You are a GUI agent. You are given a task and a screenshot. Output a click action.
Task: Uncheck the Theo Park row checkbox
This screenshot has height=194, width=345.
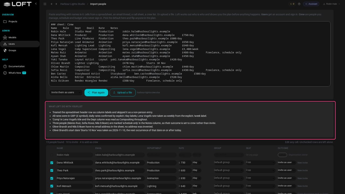[52, 171]
